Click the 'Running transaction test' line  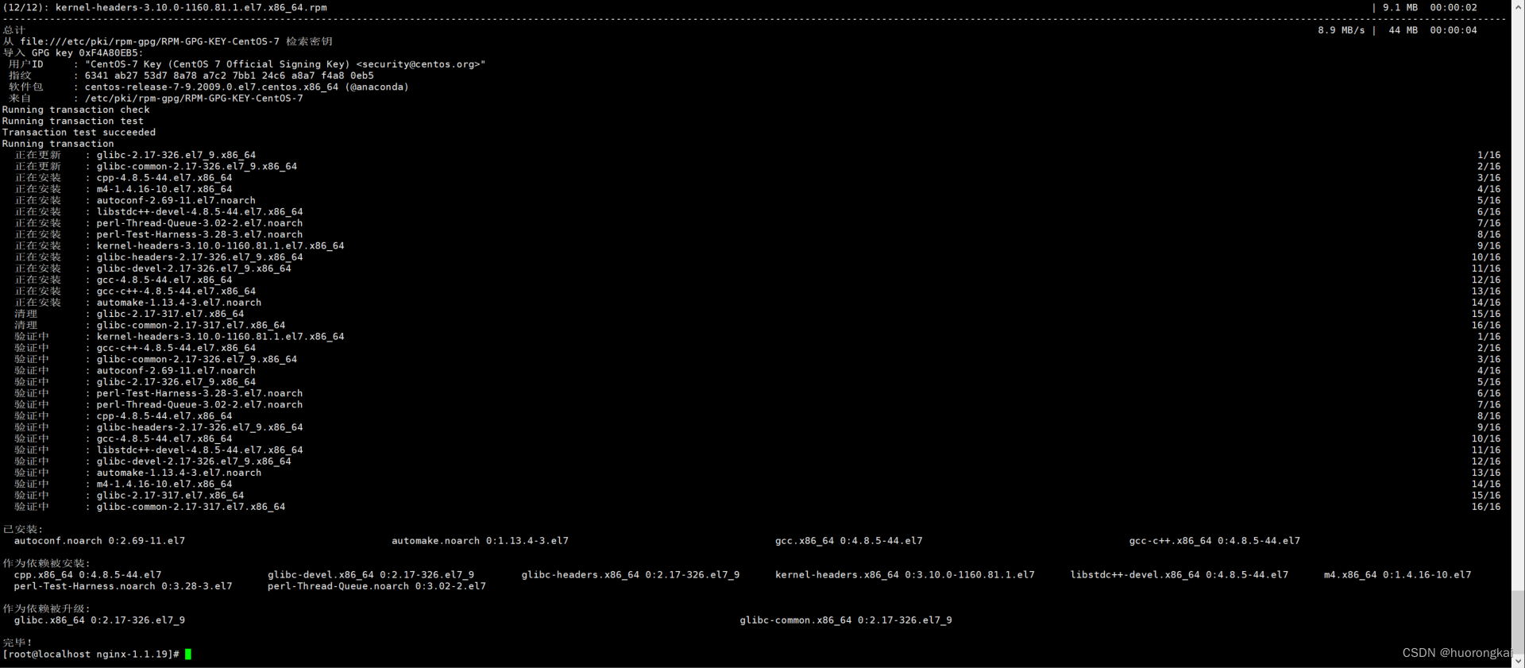[x=73, y=121]
